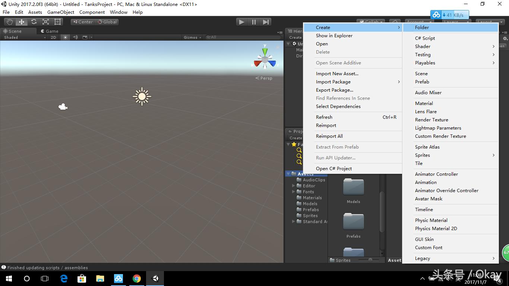This screenshot has width=509, height=286.
Task: Select Show in Explorer from context menu
Action: (x=334, y=35)
